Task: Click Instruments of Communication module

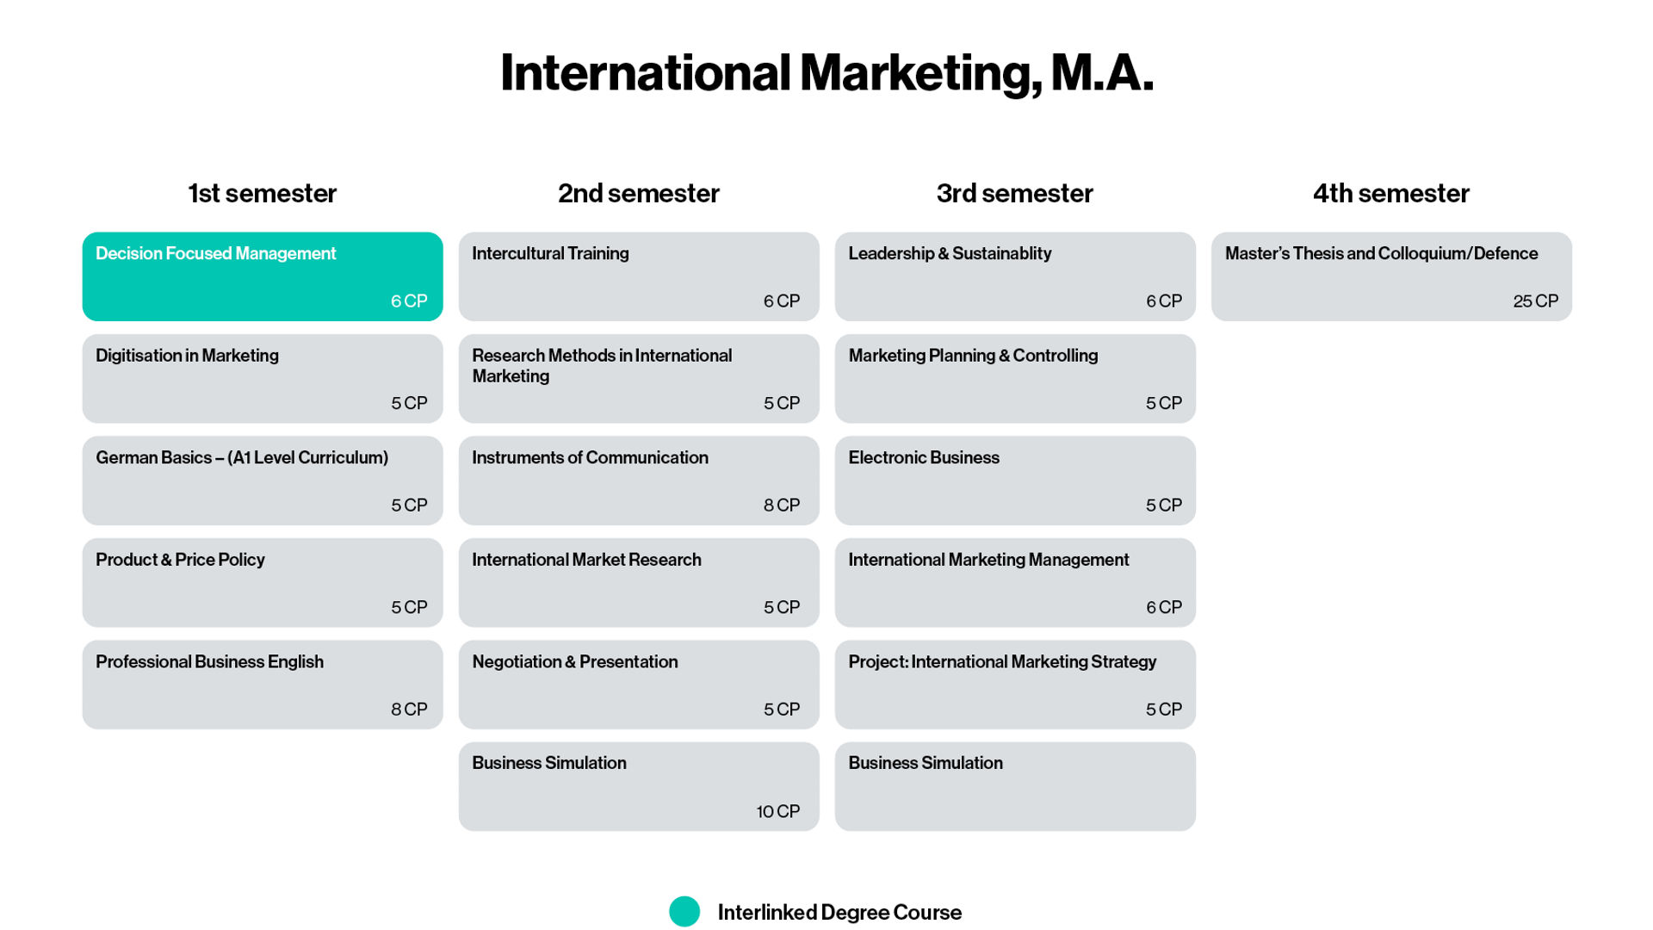Action: 639,480
